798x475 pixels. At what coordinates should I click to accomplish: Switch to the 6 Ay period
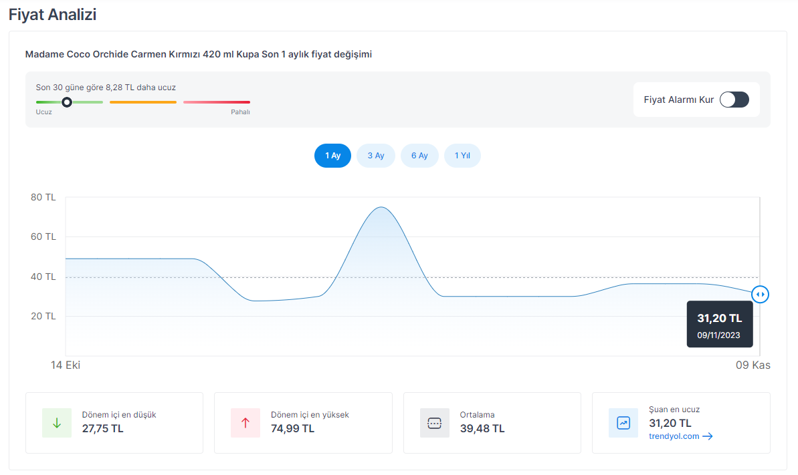(419, 156)
